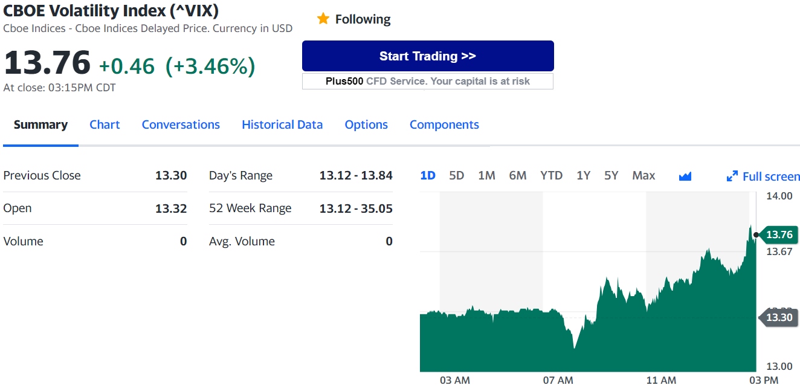
Task: Click the CBOE Volatility Index (^VIX) title
Action: coord(111,10)
